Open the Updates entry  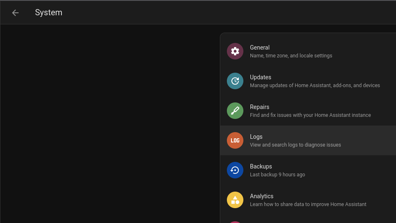click(x=261, y=77)
